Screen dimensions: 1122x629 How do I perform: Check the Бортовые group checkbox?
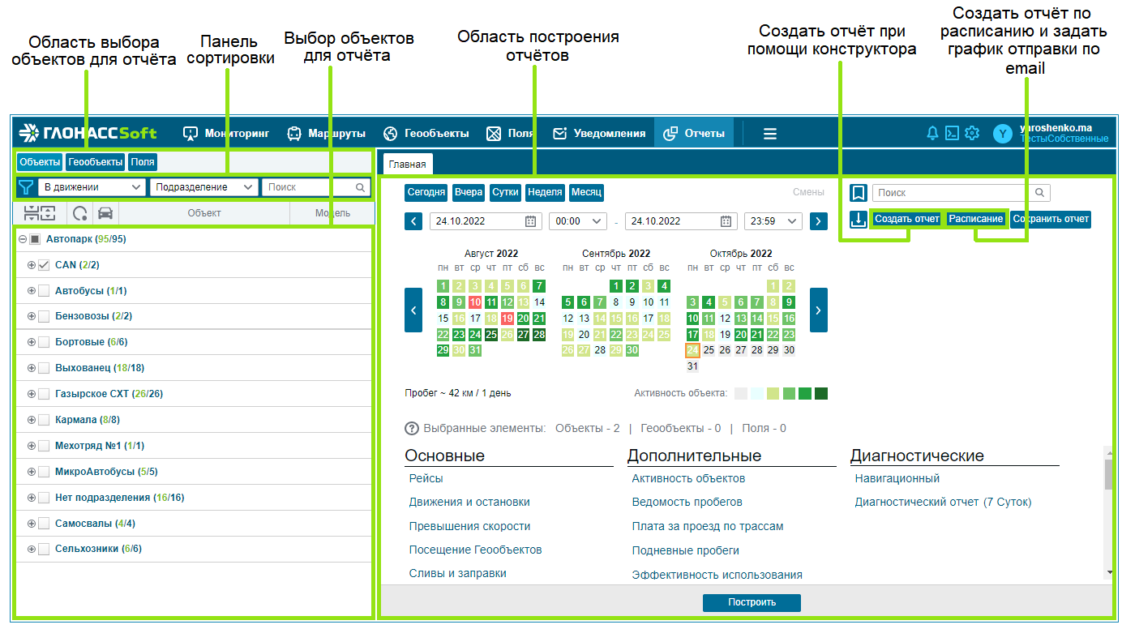click(44, 342)
